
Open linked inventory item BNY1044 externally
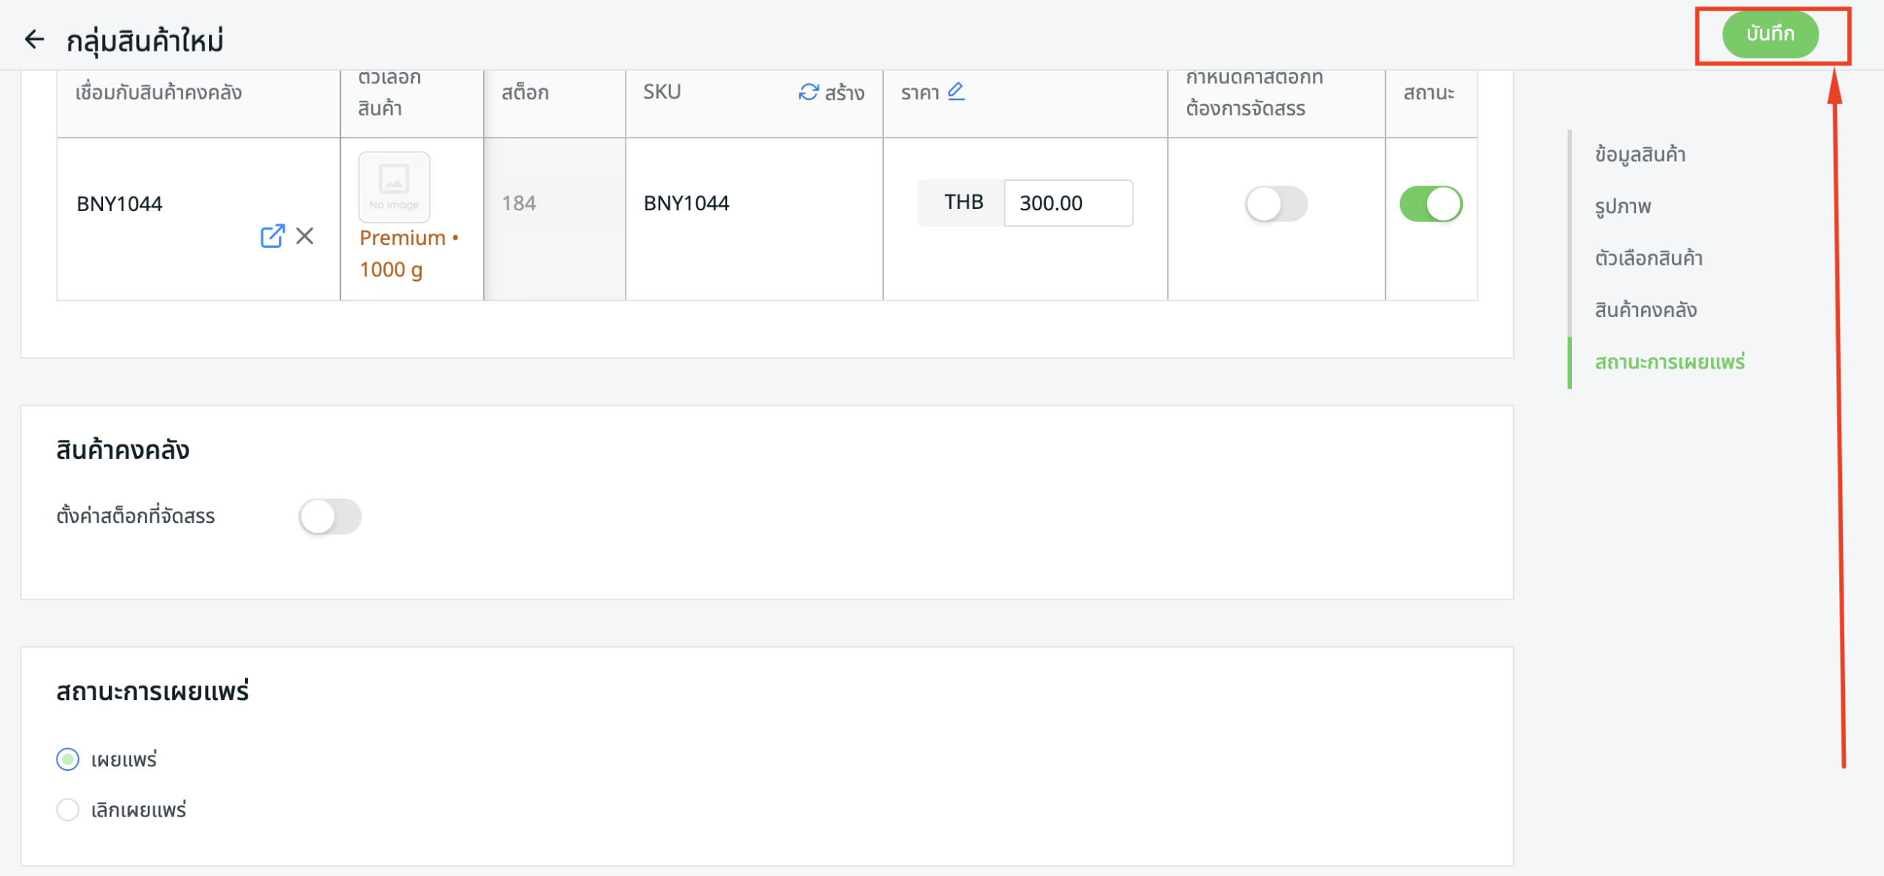[x=272, y=236]
